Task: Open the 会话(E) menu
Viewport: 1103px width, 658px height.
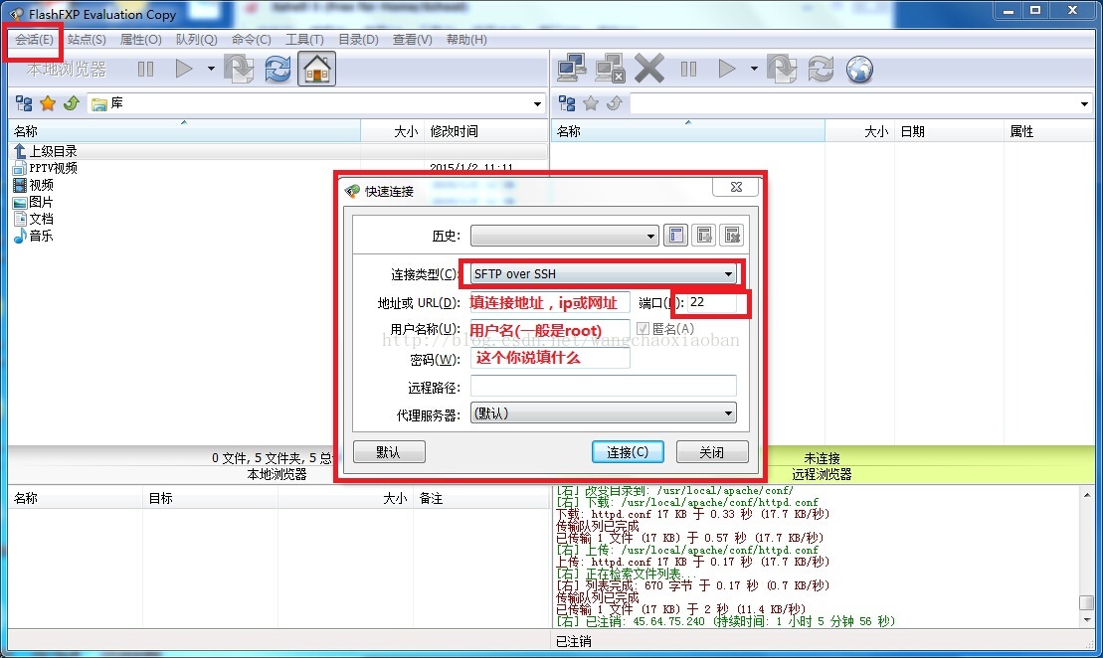Action: (x=35, y=40)
